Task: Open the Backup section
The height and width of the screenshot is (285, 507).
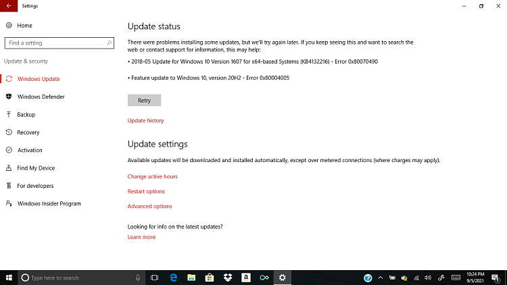Action: tap(26, 114)
